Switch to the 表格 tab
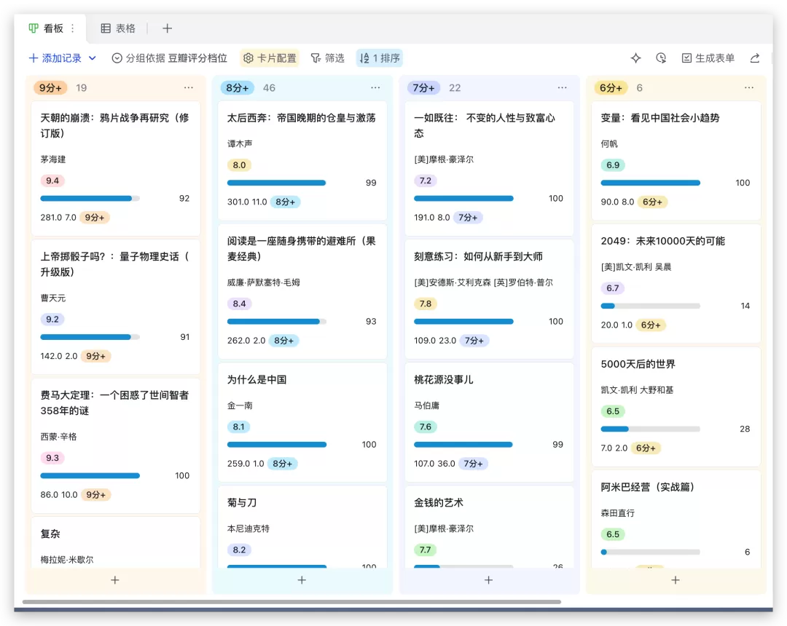The height and width of the screenshot is (626, 787). tap(118, 28)
